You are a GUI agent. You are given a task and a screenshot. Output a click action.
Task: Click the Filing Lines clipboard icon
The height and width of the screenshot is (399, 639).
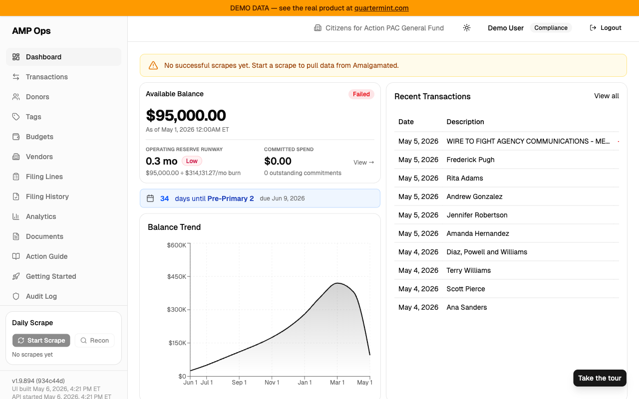[16, 177]
